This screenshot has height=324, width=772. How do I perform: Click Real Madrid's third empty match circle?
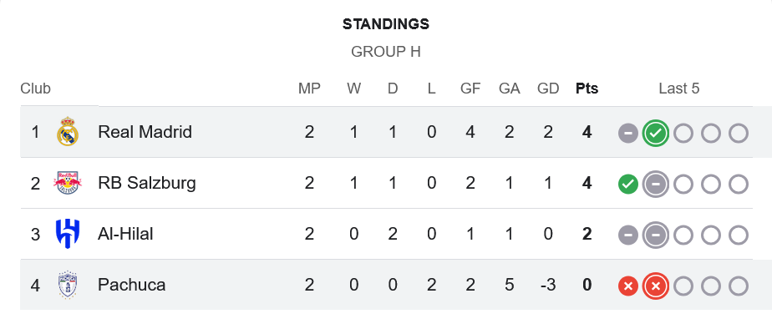pos(738,133)
